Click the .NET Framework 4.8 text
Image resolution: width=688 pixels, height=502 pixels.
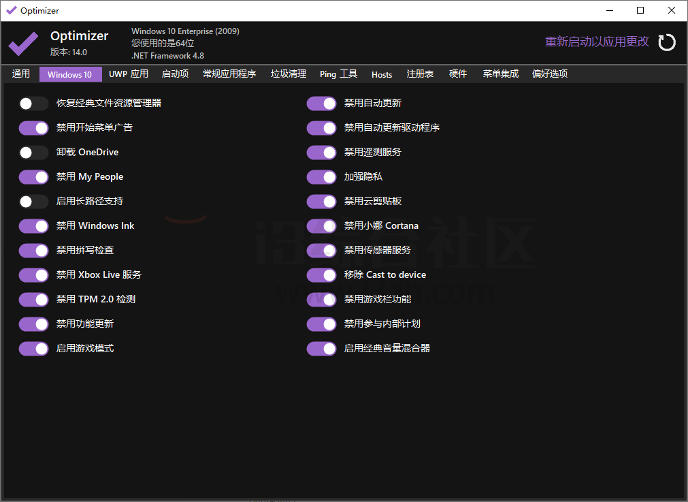pos(167,56)
